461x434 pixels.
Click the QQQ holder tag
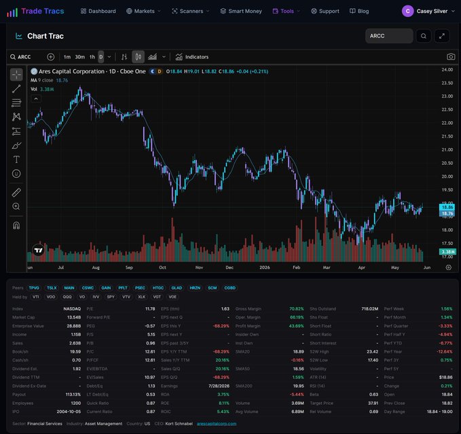[x=67, y=297]
